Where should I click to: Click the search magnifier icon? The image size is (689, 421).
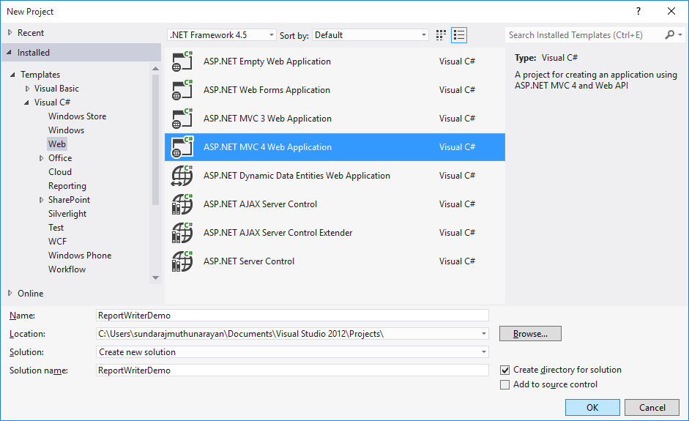(669, 35)
